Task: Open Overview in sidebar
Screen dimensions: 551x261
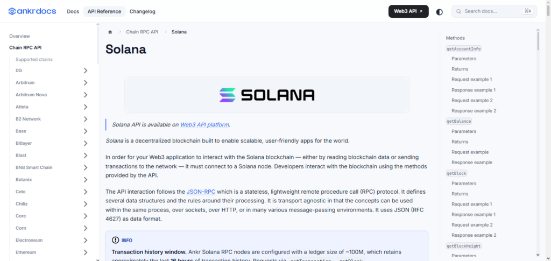Action: point(20,36)
